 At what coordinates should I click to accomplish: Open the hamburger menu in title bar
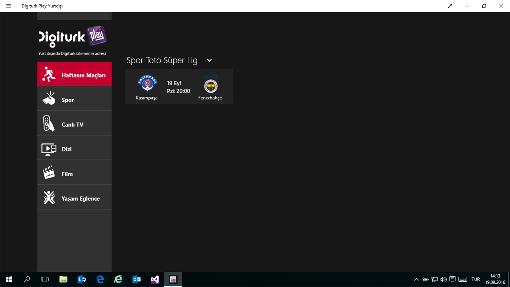(8, 6)
